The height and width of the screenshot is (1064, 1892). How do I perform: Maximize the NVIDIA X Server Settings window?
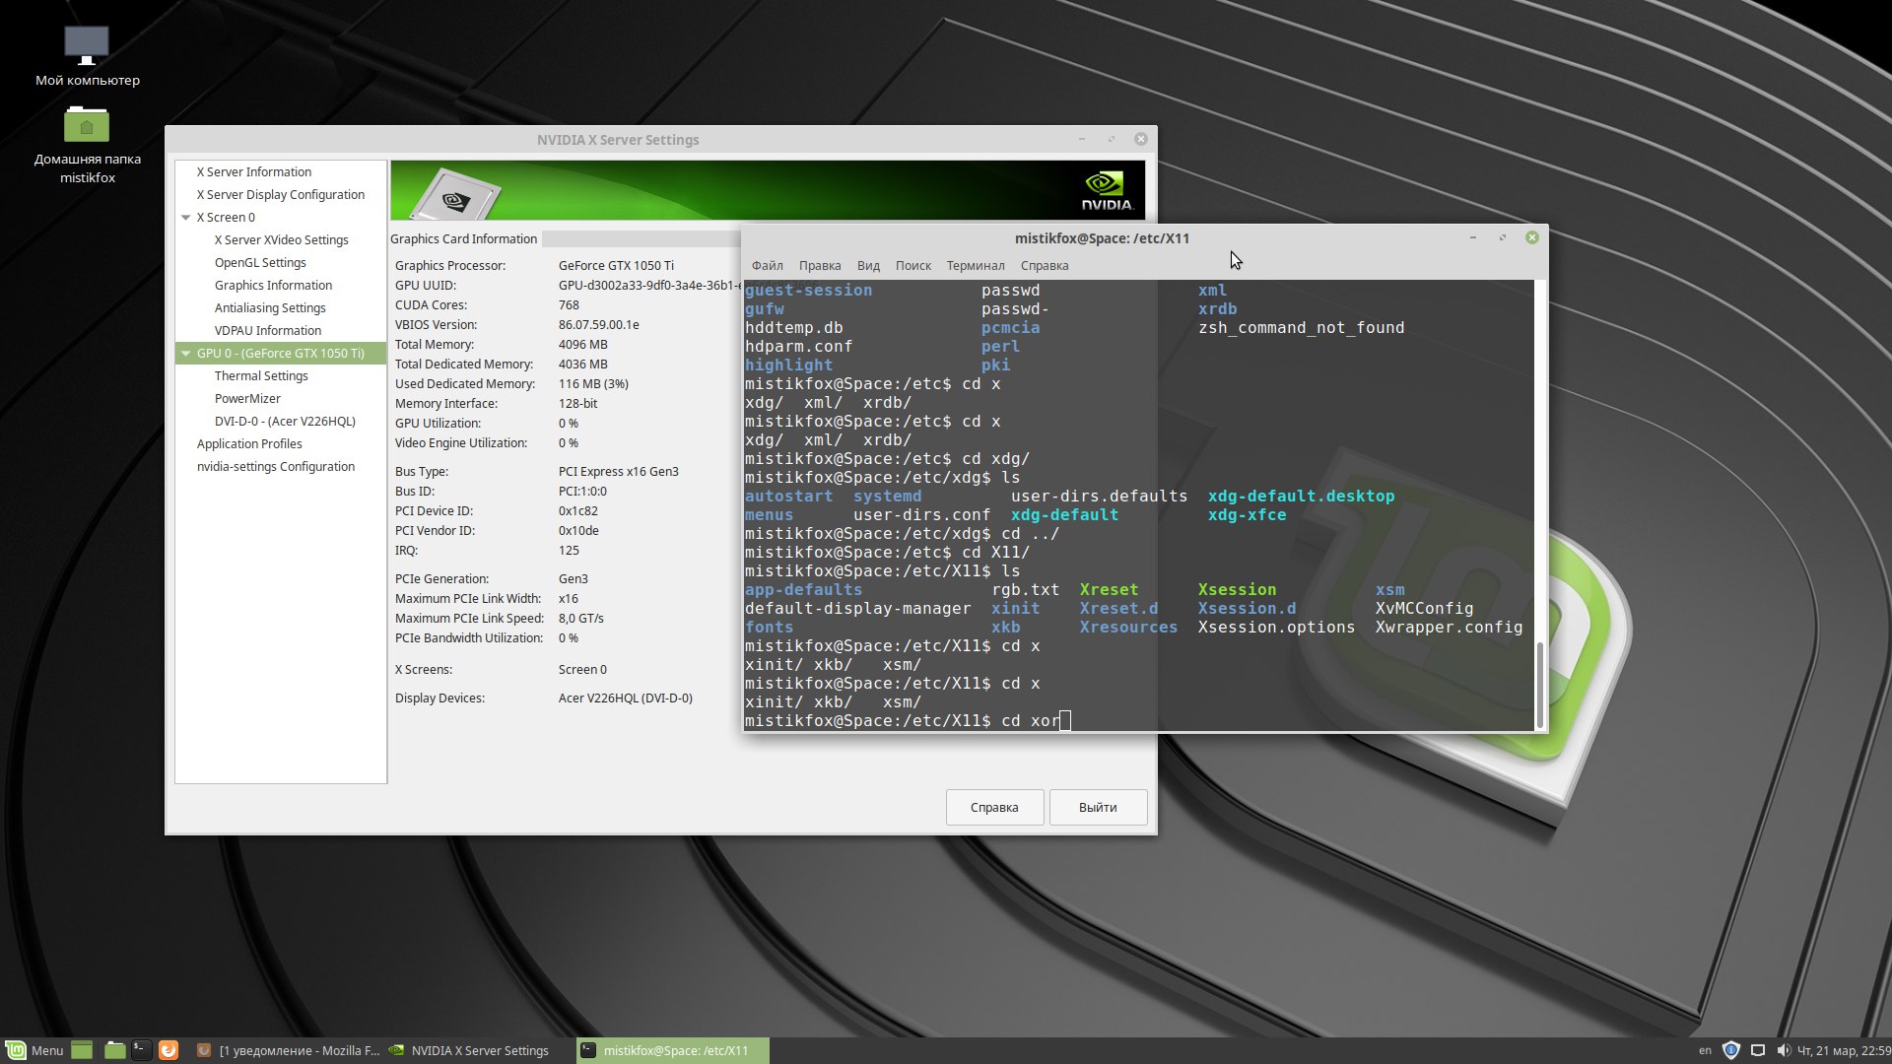tap(1111, 139)
